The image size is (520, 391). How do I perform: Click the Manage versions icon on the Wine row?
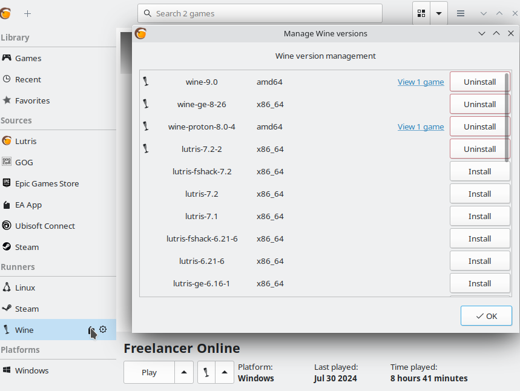click(91, 330)
